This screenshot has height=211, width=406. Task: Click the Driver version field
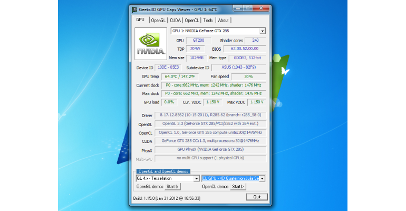[x=210, y=115]
